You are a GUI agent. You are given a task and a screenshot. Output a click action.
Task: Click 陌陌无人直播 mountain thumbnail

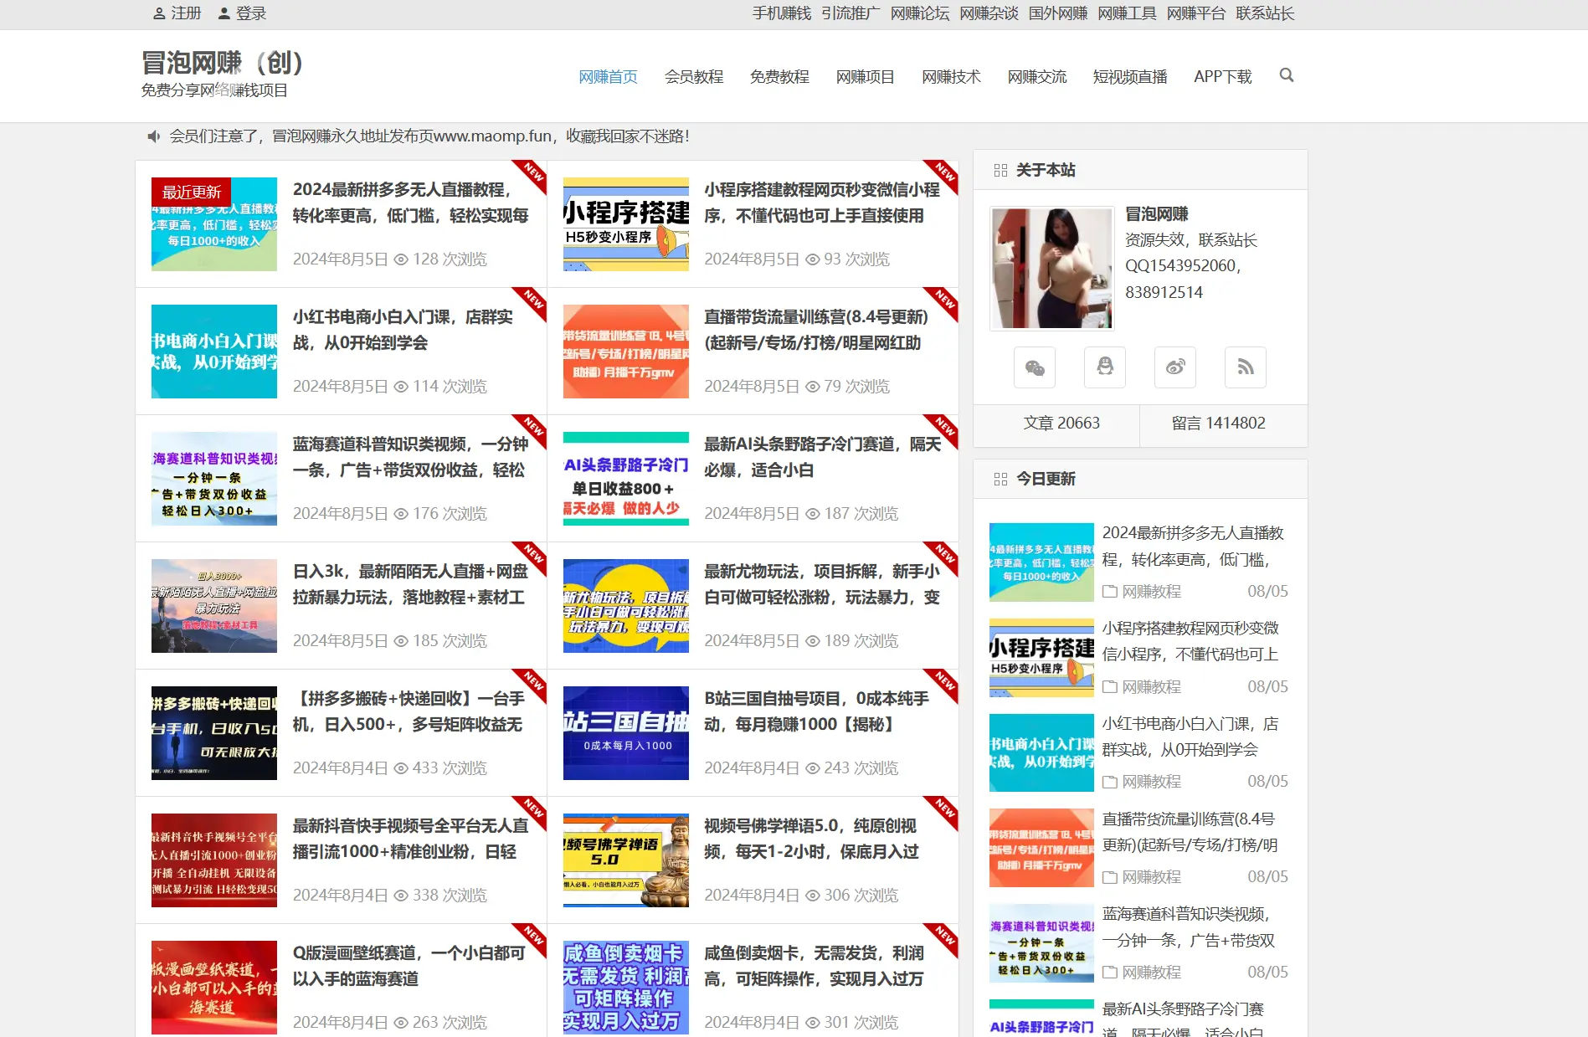point(214,606)
